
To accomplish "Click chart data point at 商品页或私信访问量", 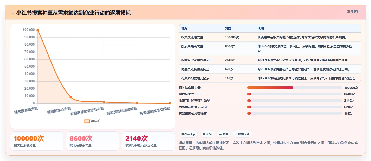I will coord(137,103).
